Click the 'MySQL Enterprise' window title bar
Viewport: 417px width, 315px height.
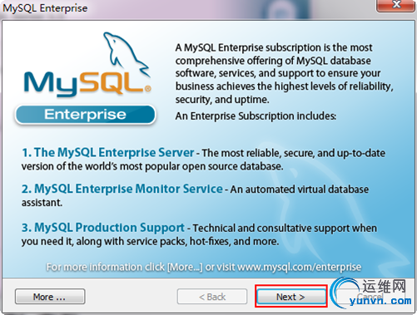tap(189, 7)
